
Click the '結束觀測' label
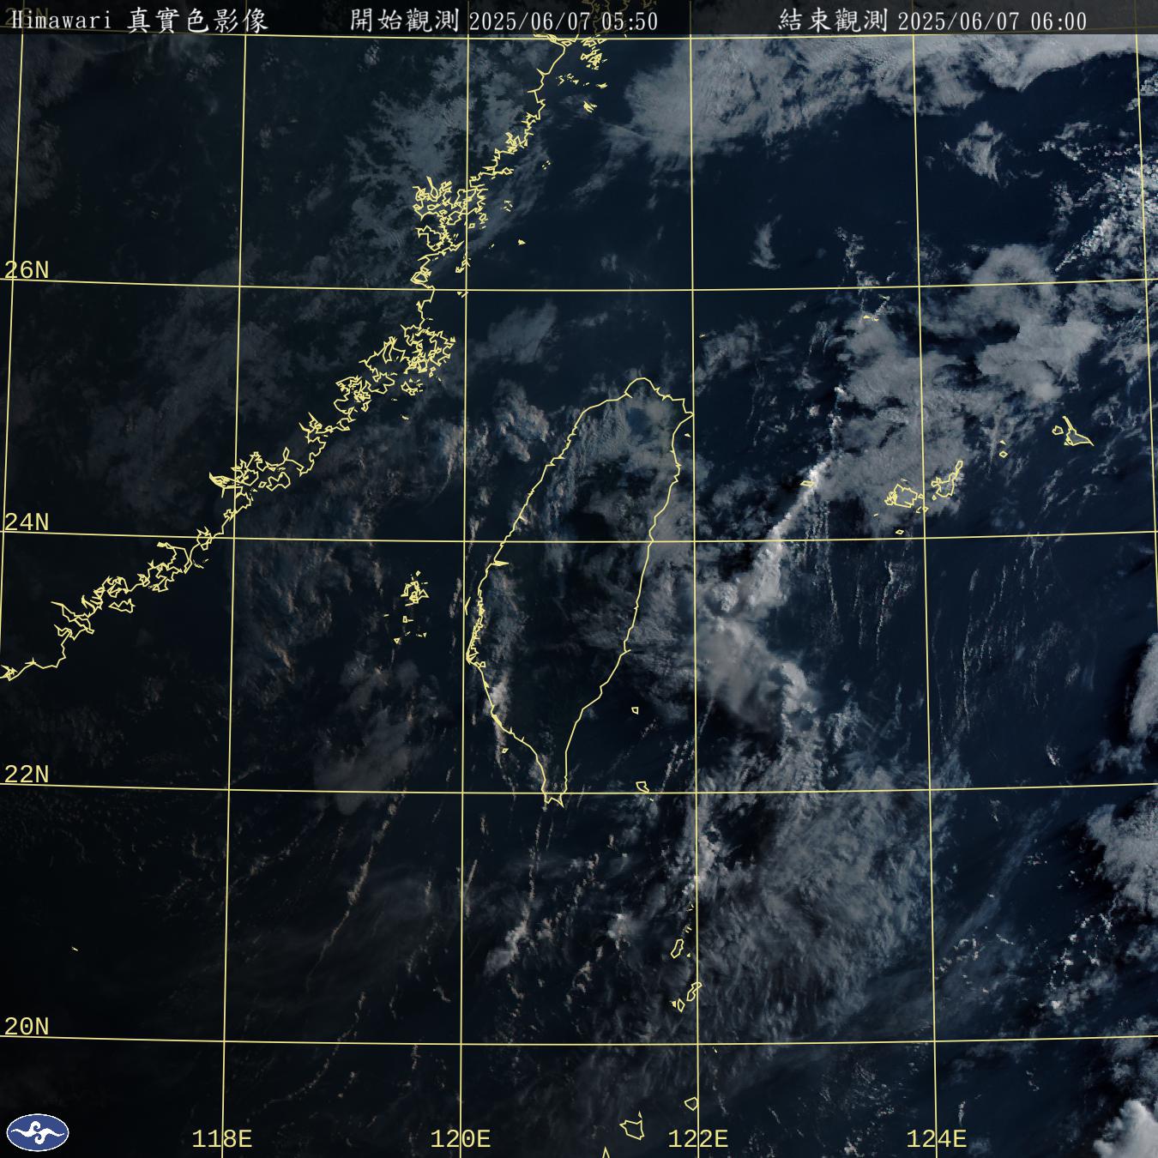(x=834, y=21)
